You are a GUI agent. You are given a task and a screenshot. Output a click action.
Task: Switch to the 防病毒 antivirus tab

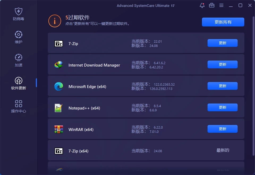tap(19, 14)
